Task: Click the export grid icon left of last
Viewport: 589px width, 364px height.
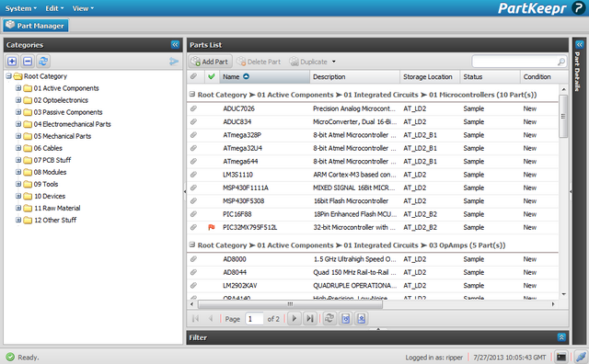Action: (x=346, y=319)
